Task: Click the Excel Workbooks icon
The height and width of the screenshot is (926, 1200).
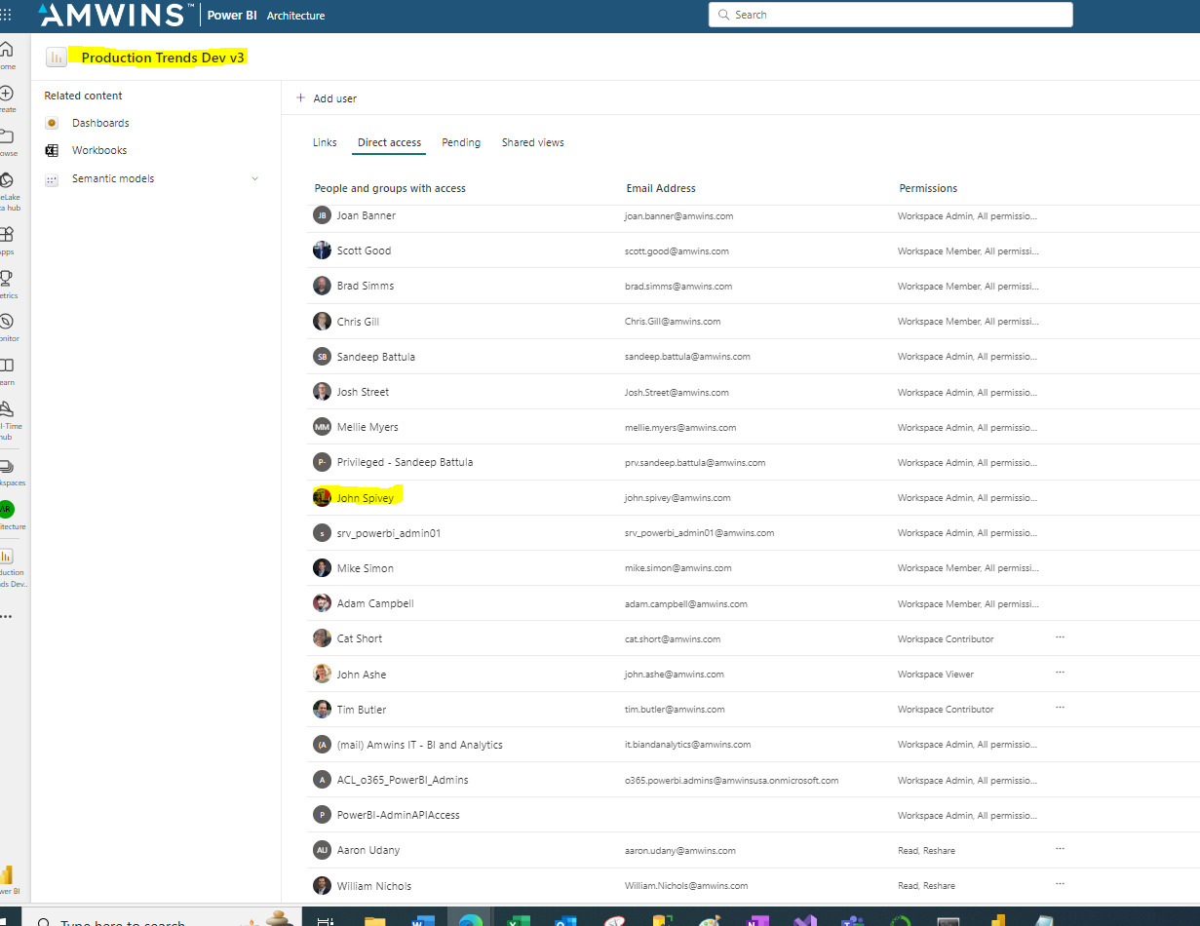Action: coord(52,151)
